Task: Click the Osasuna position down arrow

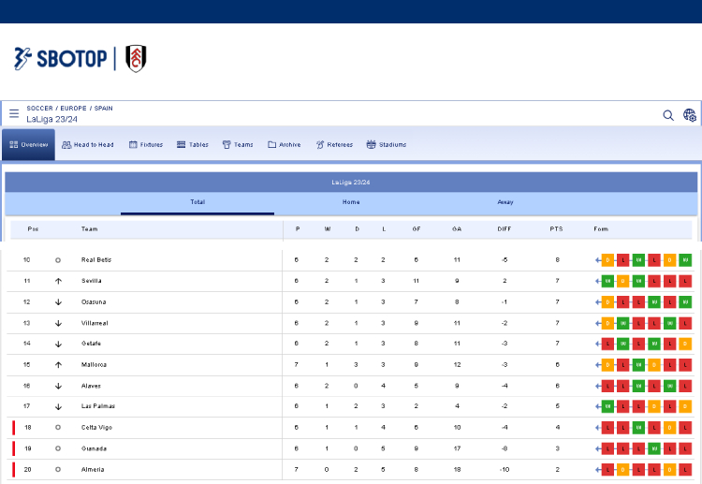Action: click(x=58, y=301)
